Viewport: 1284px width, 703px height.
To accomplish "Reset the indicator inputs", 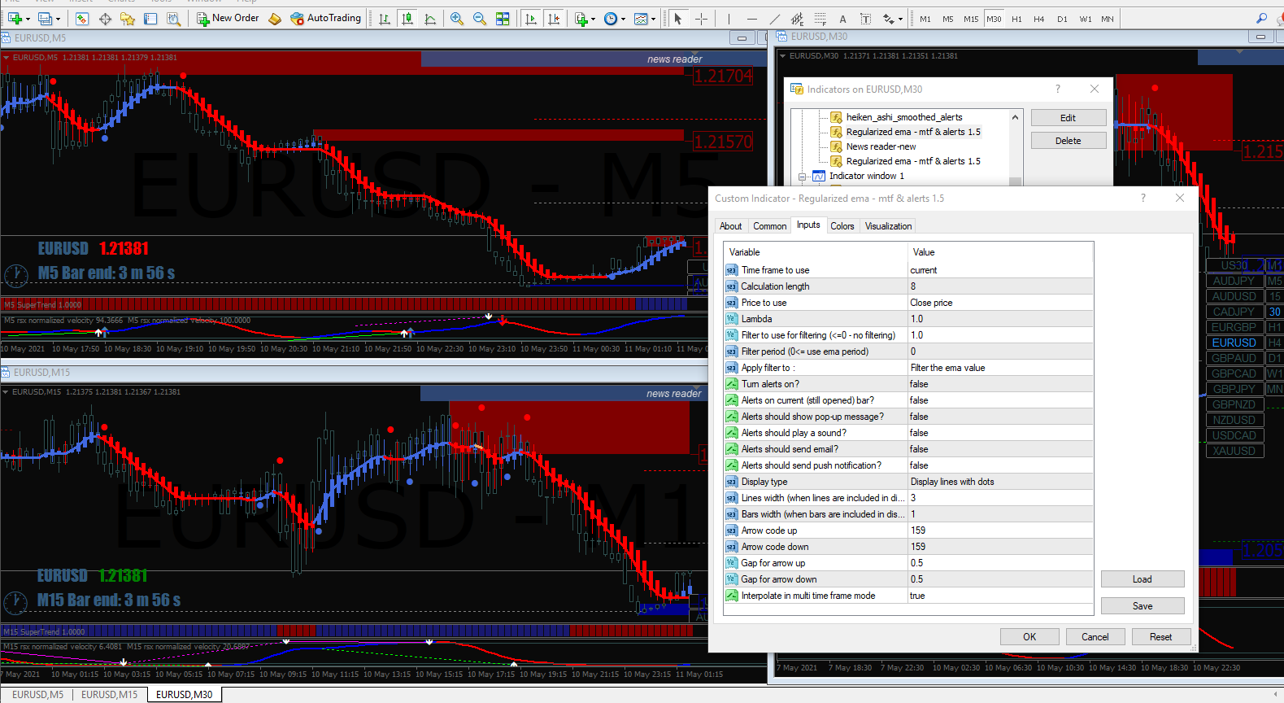I will [x=1161, y=637].
